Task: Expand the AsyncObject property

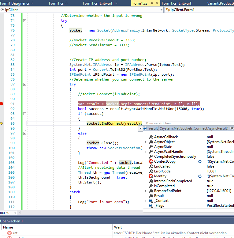Action: pyautogui.click(x=146, y=142)
